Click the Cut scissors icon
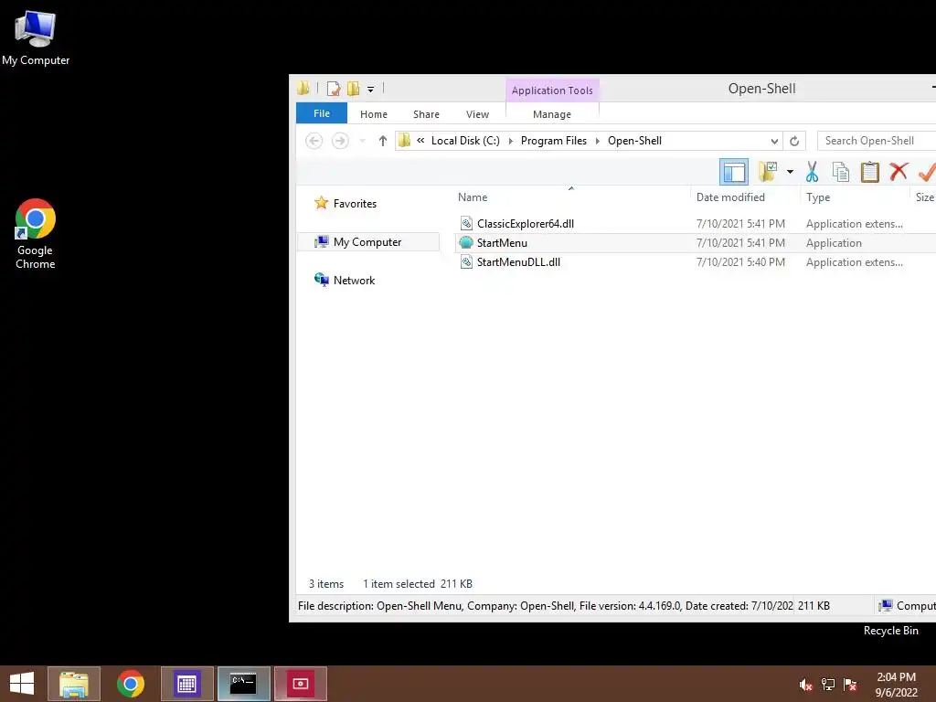 coord(812,172)
